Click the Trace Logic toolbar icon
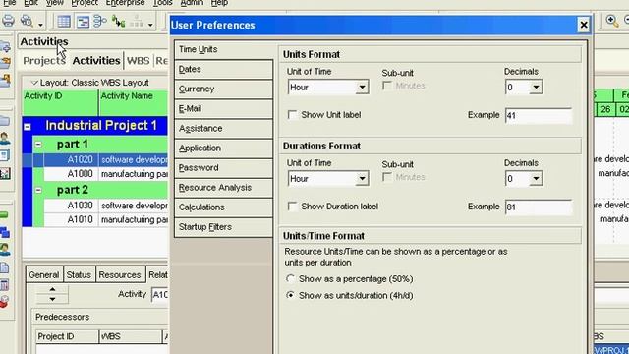Viewport: 629px width, 354px height. tap(118, 22)
